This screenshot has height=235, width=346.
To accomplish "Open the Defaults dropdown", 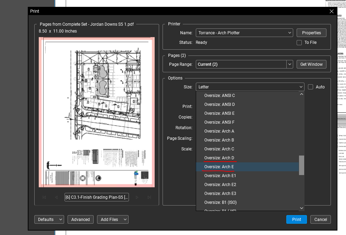I will coord(49,220).
